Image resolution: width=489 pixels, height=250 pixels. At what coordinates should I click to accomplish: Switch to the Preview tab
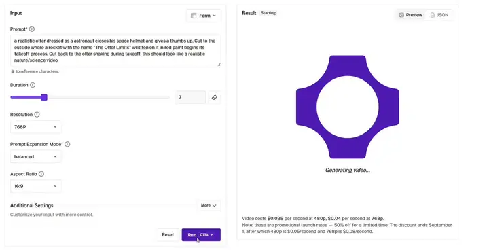[x=411, y=15]
